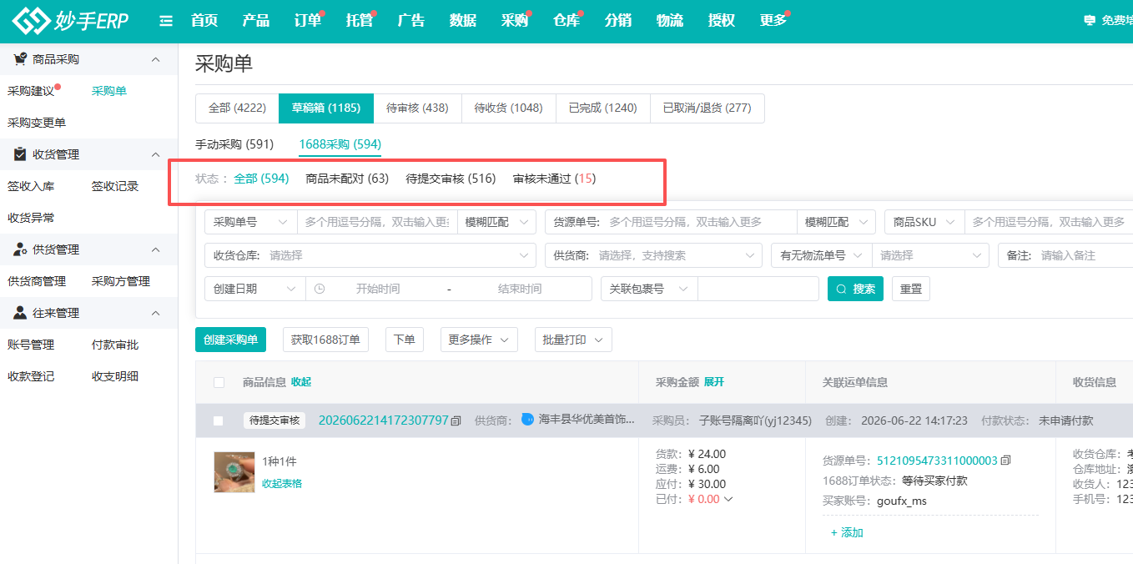1133x564 pixels.
Task: Open the 商品SKU dropdown
Action: [x=924, y=222]
